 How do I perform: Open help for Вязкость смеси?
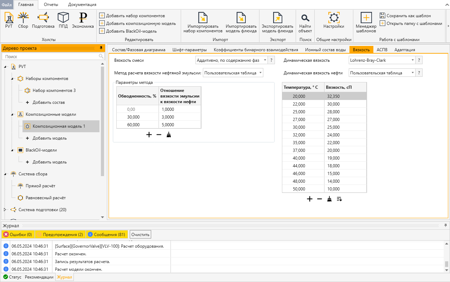(x=271, y=60)
